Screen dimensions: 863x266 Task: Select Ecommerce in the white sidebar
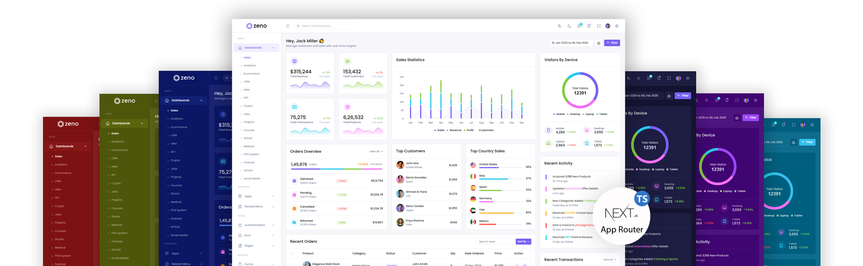tap(251, 74)
